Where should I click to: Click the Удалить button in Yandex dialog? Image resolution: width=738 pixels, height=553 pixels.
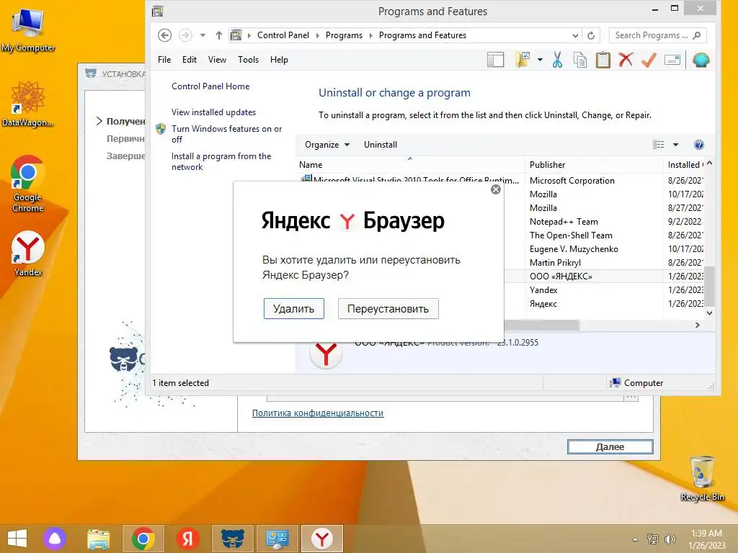click(294, 308)
